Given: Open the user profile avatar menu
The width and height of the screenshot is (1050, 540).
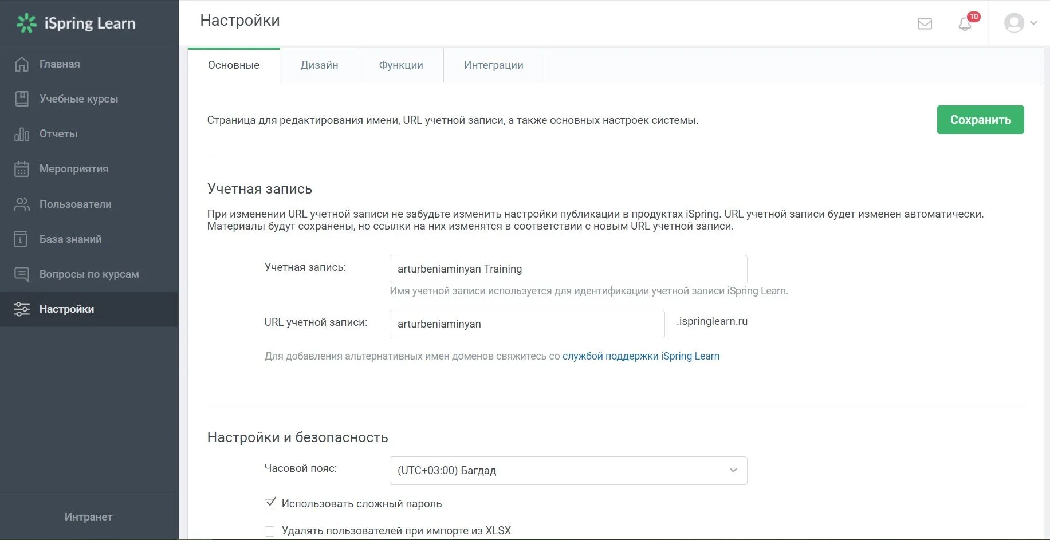Looking at the screenshot, I should pyautogui.click(x=1020, y=23).
